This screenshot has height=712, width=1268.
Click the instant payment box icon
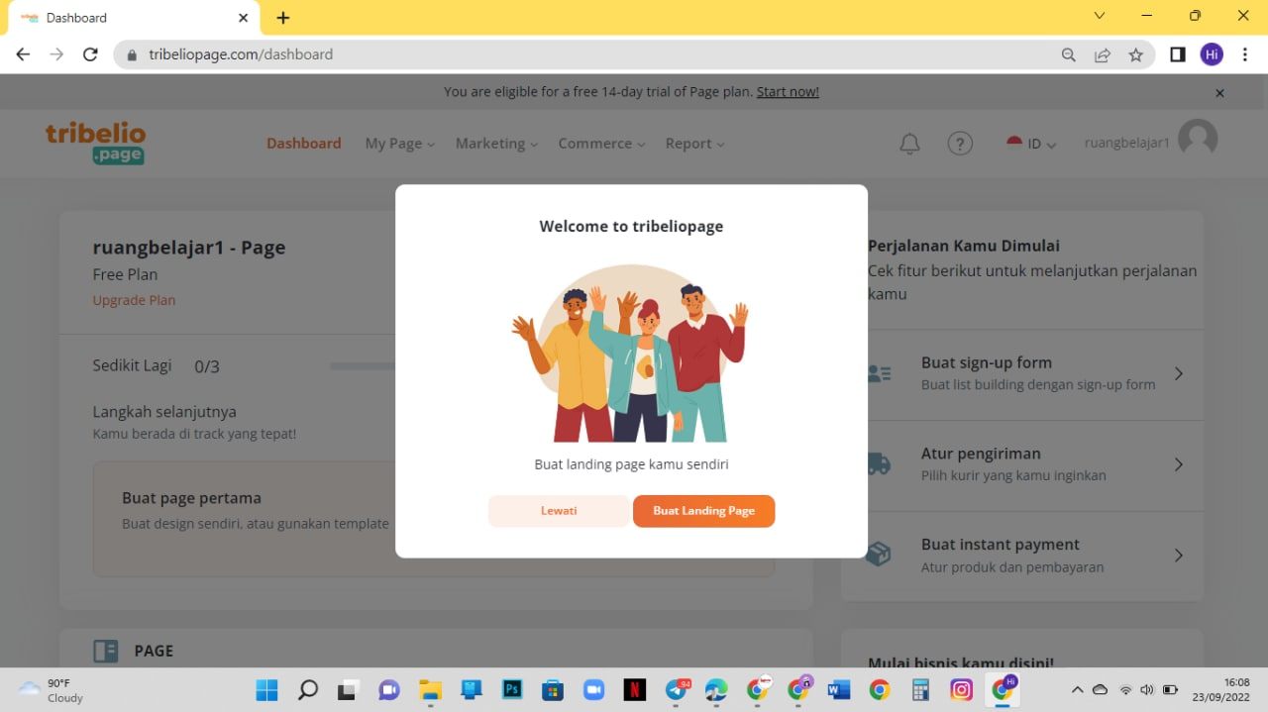pos(879,555)
